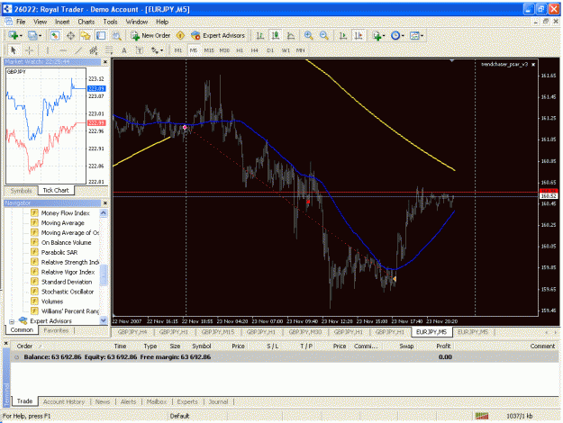Open the Arrows tool dropdown
The image size is (563, 423).
tap(161, 50)
